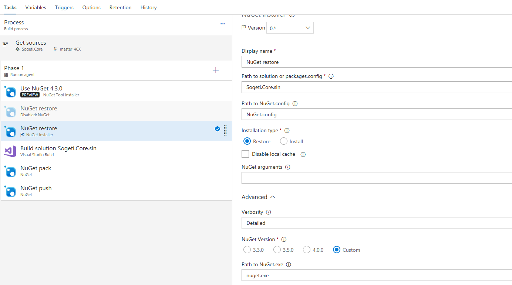Switch to the Variables tab
This screenshot has width=512, height=285.
click(36, 7)
